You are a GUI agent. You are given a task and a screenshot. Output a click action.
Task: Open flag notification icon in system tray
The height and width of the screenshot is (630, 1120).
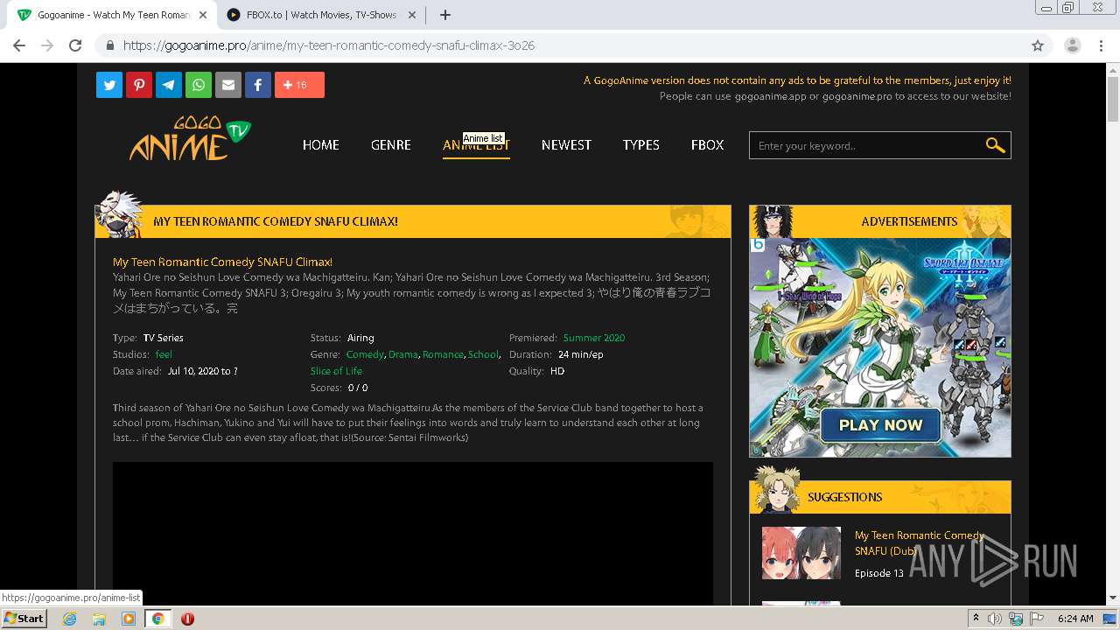[x=1037, y=619]
